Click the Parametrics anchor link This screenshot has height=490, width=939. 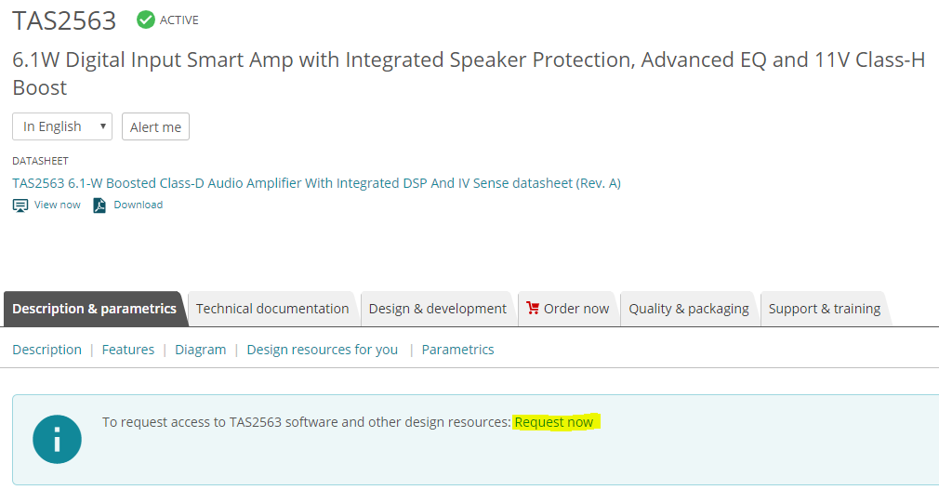click(x=457, y=350)
